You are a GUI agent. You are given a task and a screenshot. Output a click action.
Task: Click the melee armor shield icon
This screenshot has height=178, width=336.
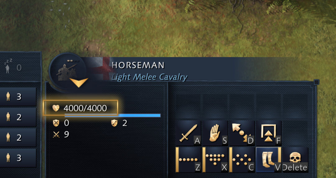click(x=56, y=123)
